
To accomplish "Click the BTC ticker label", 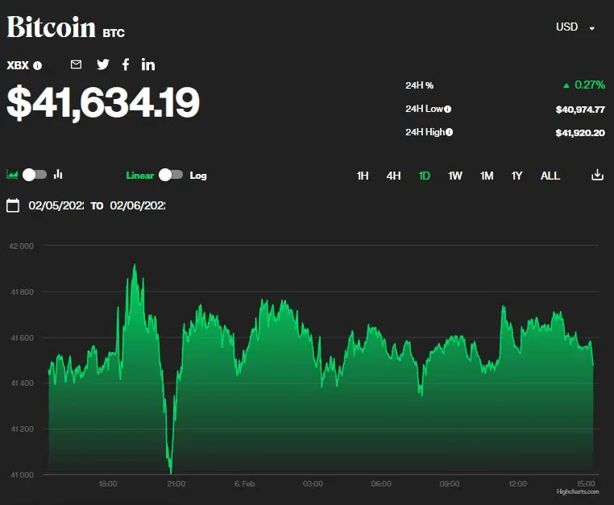I will point(114,33).
